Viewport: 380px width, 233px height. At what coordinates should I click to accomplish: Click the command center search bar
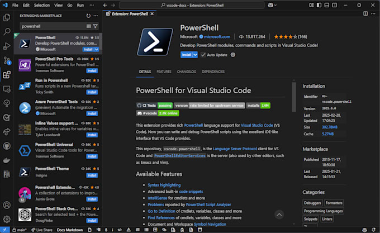click(192, 5)
